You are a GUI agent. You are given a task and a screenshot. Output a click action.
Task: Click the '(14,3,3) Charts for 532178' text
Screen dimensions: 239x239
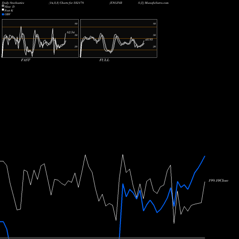(66, 3)
